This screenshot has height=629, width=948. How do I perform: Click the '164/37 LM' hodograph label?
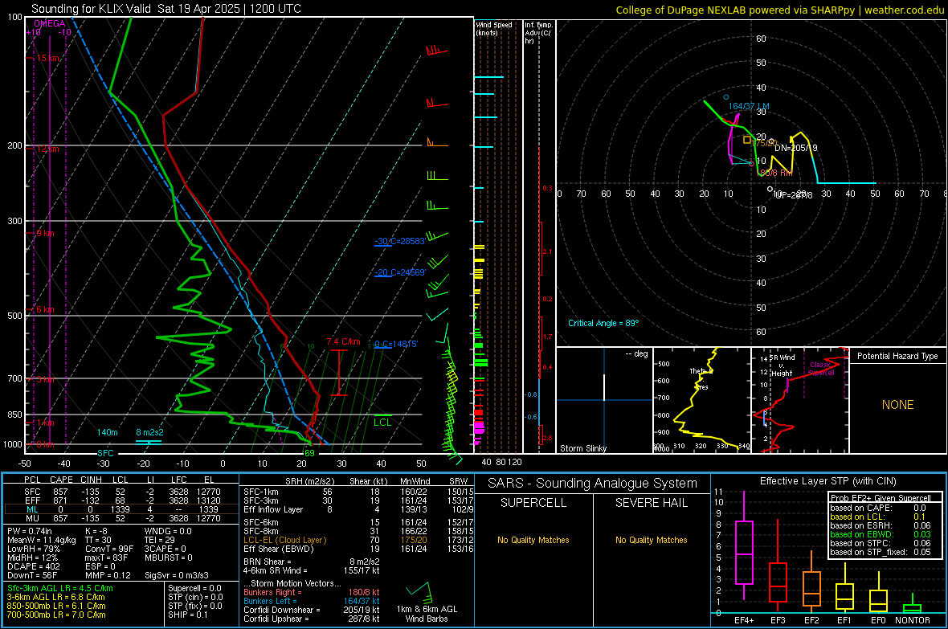(749, 107)
